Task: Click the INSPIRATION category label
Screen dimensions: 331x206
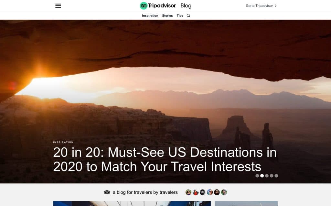Action: pos(63,142)
